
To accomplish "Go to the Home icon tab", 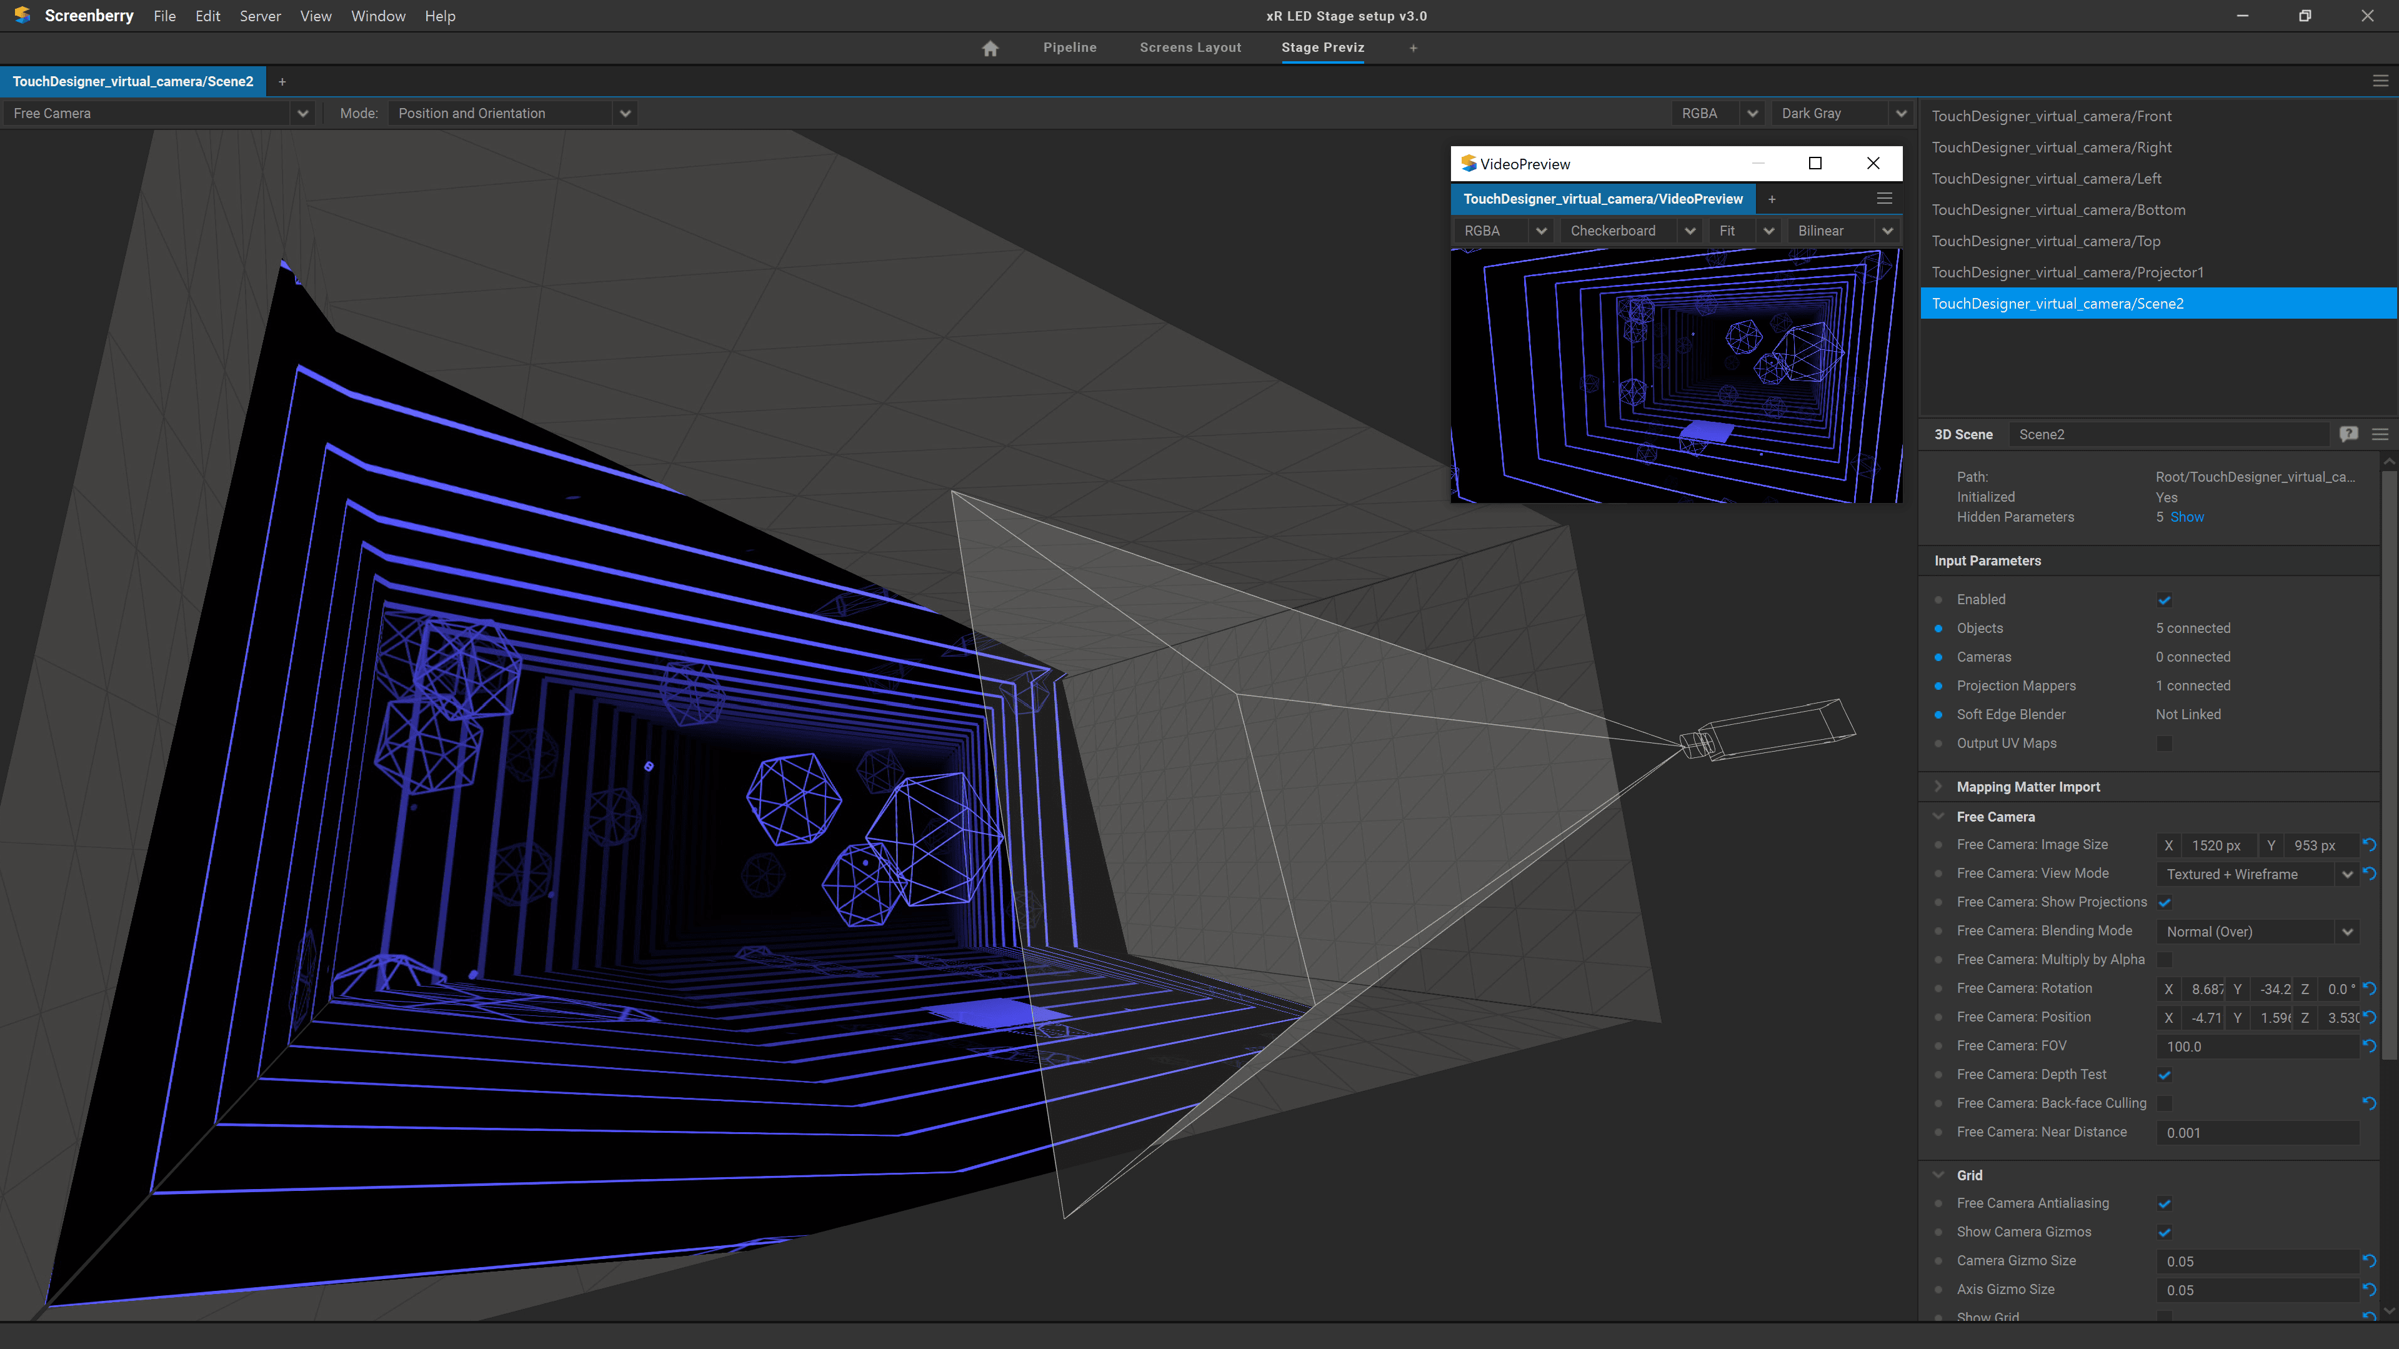I will 990,48.
